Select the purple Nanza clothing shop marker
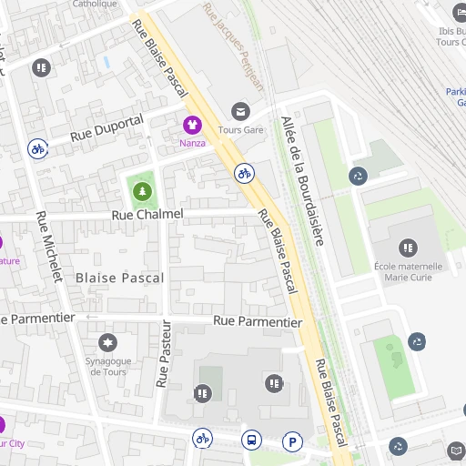Screen dimensions: 466x466 tap(192, 125)
